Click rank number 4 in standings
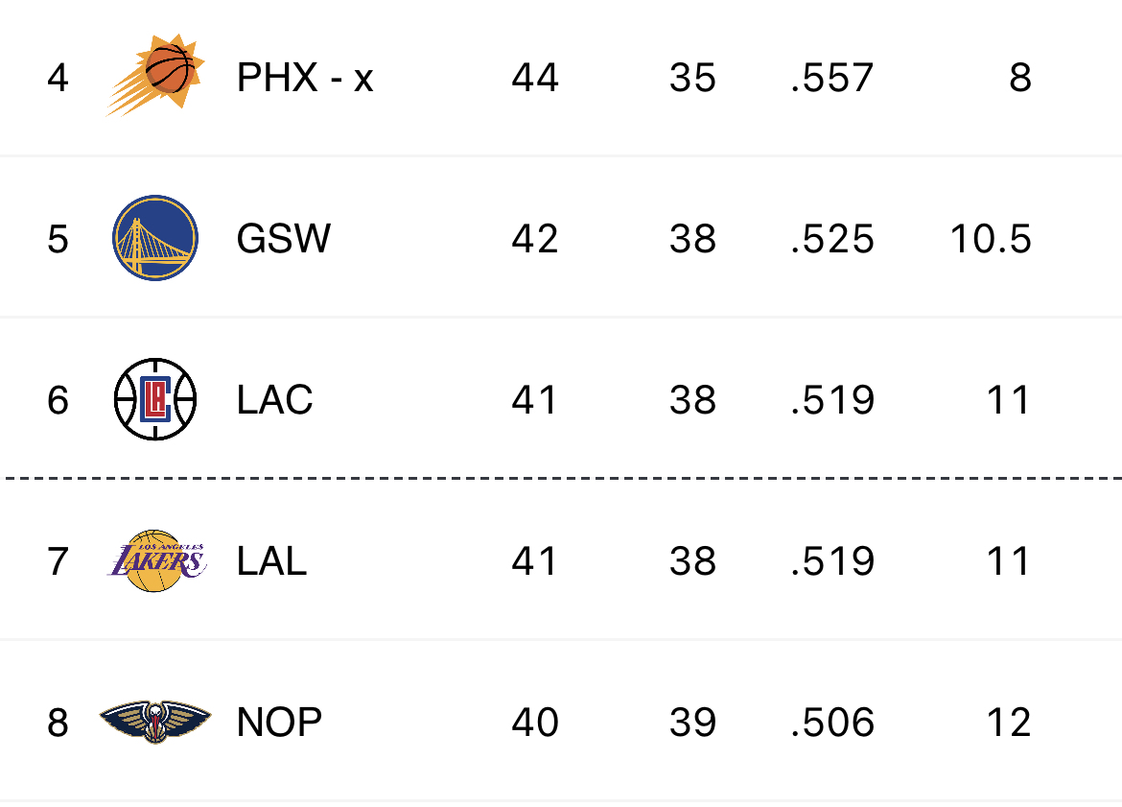This screenshot has width=1122, height=807. [x=58, y=78]
